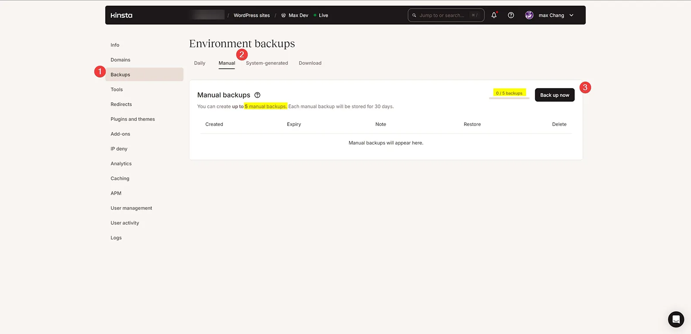Screen dimensions: 691x334
Task: Open Domains in the sidebar
Action: coord(120,60)
